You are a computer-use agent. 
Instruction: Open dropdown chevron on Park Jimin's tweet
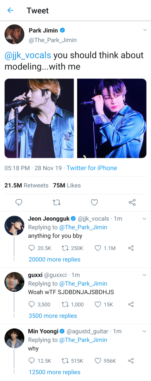tap(145, 30)
